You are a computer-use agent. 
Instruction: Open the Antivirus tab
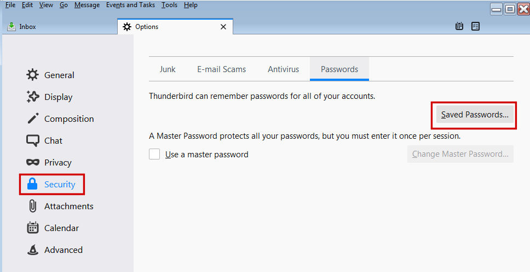coord(283,69)
